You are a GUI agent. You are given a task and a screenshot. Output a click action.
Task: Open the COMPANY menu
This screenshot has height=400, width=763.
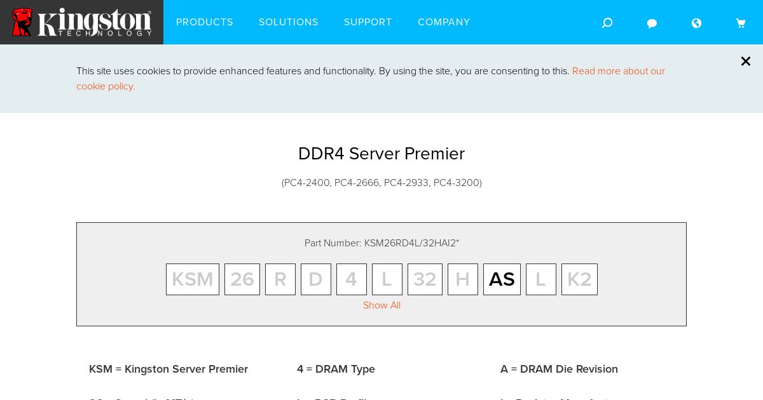[444, 22]
